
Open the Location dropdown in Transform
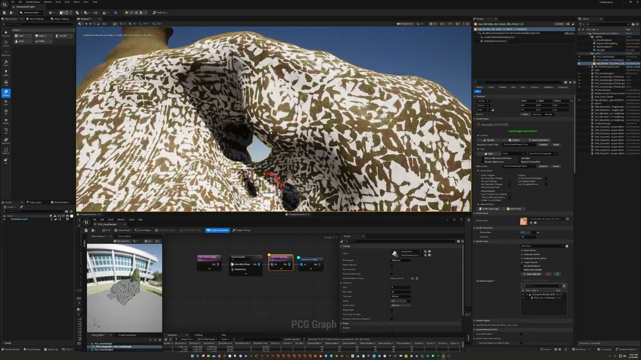click(x=483, y=101)
